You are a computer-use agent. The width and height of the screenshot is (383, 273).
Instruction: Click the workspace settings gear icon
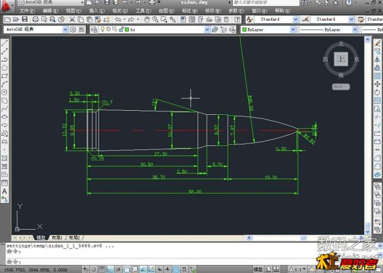point(73,30)
